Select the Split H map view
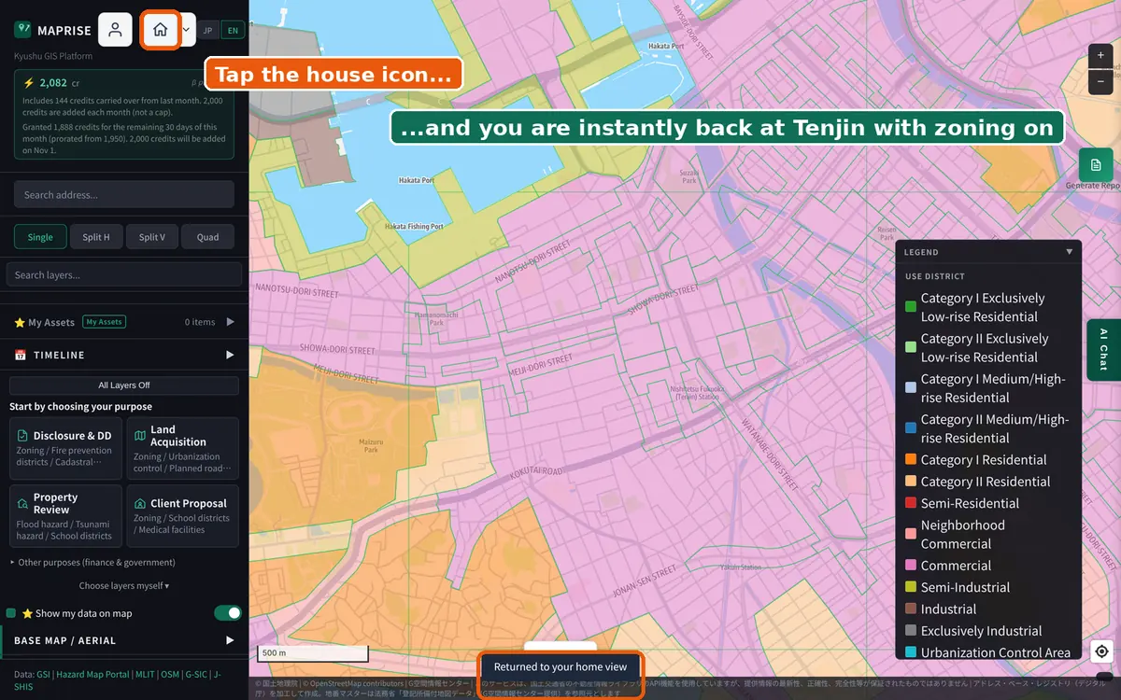 (96, 237)
